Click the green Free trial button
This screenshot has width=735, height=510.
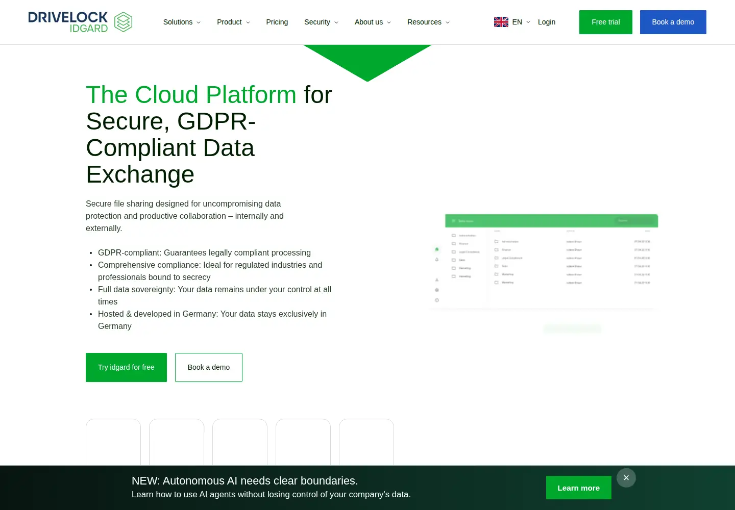(x=606, y=22)
